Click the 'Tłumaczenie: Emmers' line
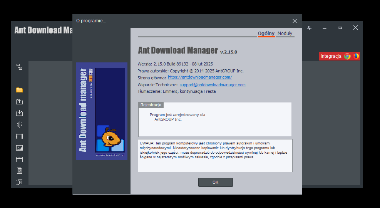This screenshot has width=380, height=208. [177, 91]
